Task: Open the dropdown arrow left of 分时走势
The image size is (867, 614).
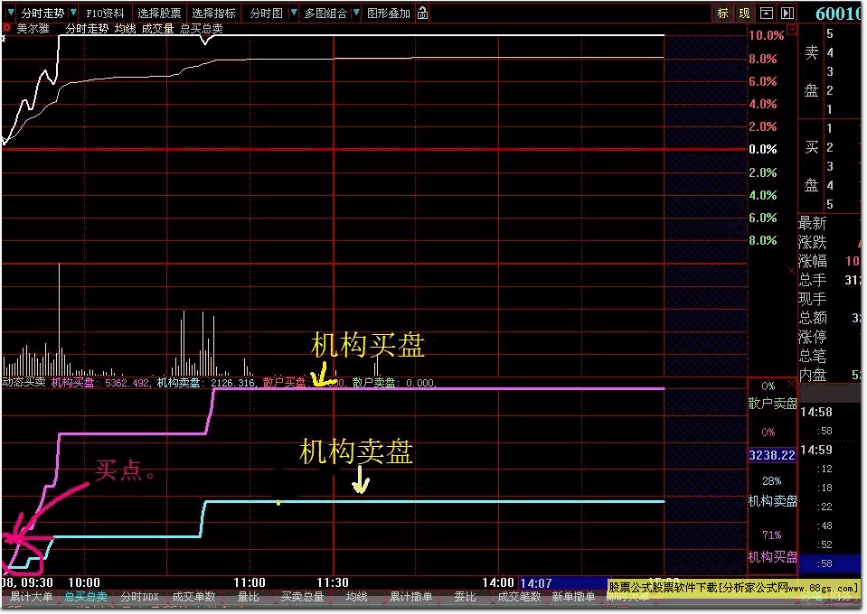Action: (x=11, y=12)
